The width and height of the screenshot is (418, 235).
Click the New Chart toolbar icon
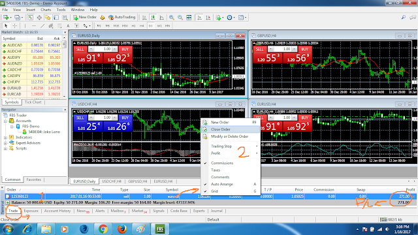tap(6, 18)
